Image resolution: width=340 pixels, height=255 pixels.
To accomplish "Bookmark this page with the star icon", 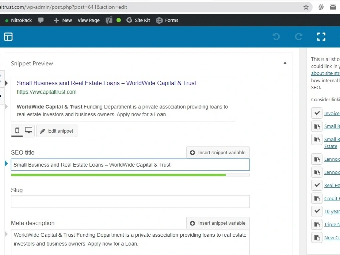I will (x=306, y=7).
